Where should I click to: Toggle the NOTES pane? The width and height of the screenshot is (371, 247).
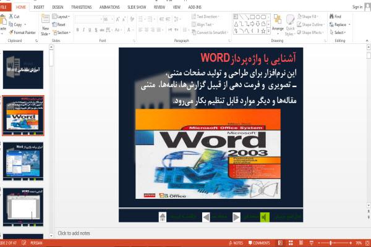(236, 243)
